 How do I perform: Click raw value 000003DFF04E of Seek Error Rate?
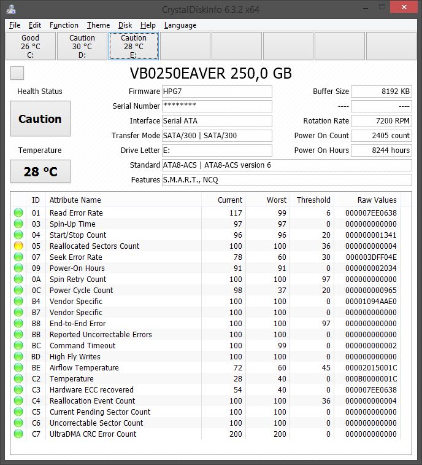point(371,257)
